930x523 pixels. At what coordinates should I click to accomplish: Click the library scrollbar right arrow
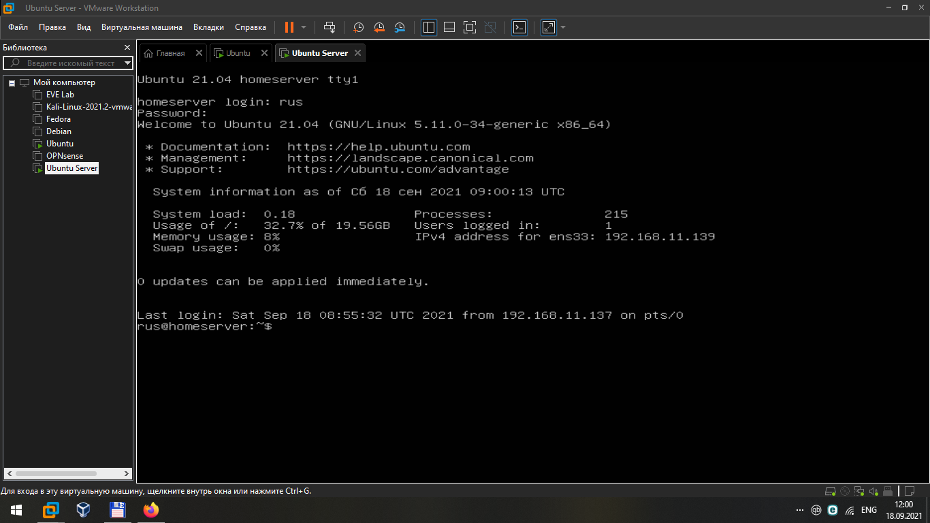point(127,473)
